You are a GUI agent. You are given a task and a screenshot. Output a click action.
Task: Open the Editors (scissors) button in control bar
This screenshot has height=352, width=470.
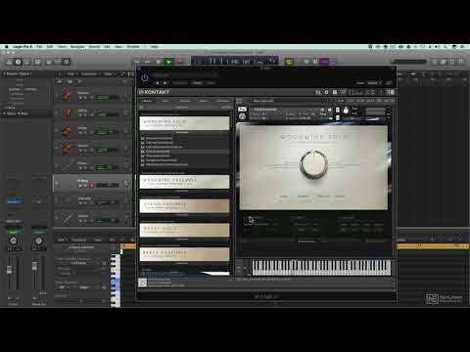pos(67,62)
